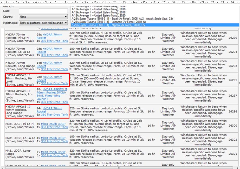Click the strike profile description in row 26300

click(106, 125)
